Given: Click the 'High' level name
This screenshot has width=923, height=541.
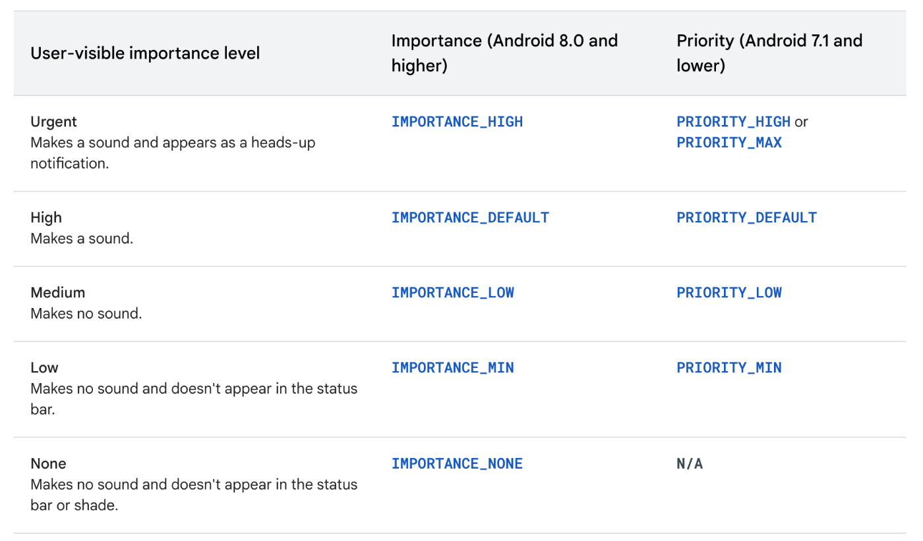Looking at the screenshot, I should (46, 218).
